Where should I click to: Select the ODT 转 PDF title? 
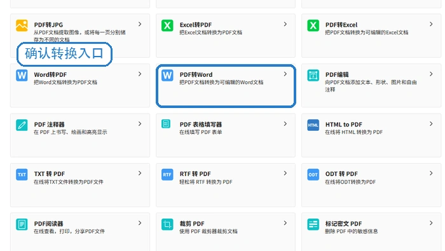click(x=341, y=174)
